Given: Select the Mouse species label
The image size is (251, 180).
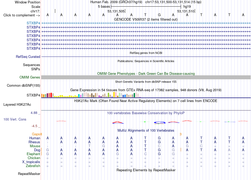Looking at the screenshot, I should pyautogui.click(x=35, y=146).
